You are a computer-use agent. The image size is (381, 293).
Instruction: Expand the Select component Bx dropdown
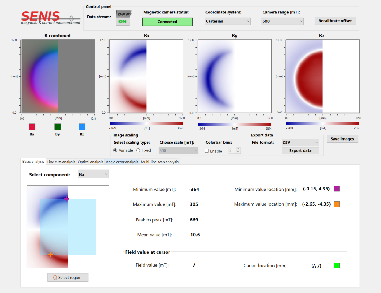click(93, 174)
